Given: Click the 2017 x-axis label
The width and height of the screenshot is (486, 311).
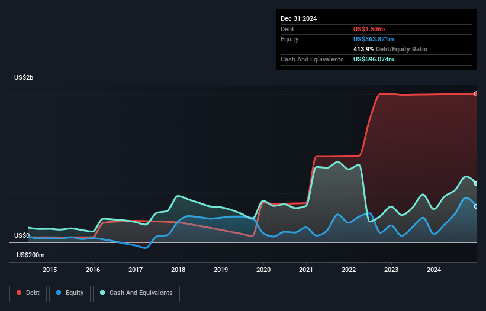Looking at the screenshot, I should tap(136, 270).
